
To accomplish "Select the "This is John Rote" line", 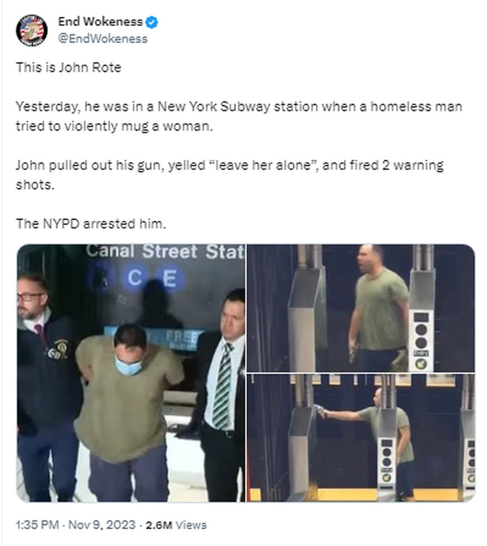I will [69, 67].
